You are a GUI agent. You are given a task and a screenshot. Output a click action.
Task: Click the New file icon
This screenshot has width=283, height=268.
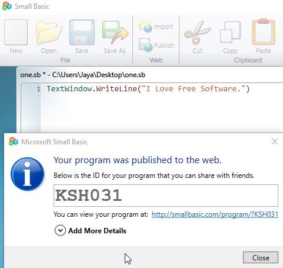[16, 32]
